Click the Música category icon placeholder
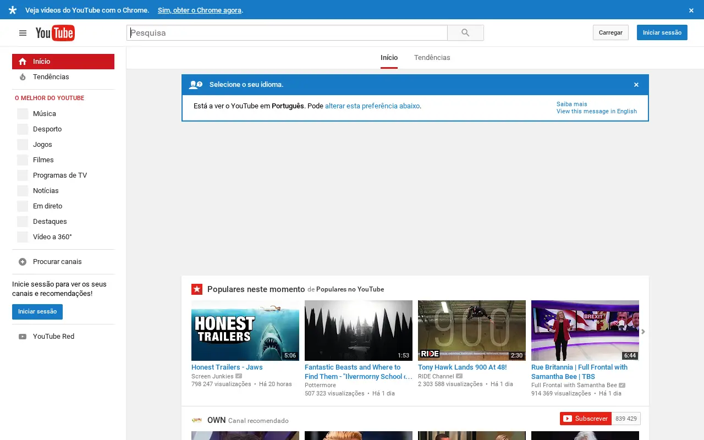 (x=23, y=114)
